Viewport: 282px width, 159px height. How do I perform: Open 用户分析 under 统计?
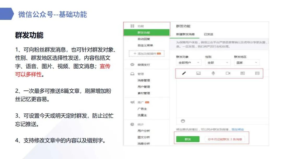coord(144,131)
